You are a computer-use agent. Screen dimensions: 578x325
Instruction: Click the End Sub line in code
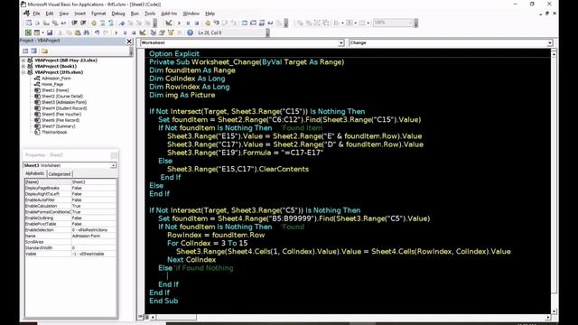pyautogui.click(x=163, y=301)
